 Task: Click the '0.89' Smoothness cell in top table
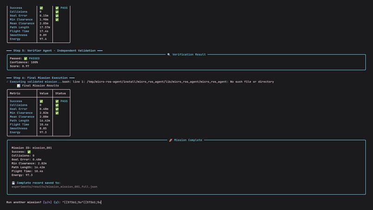(x=43, y=35)
